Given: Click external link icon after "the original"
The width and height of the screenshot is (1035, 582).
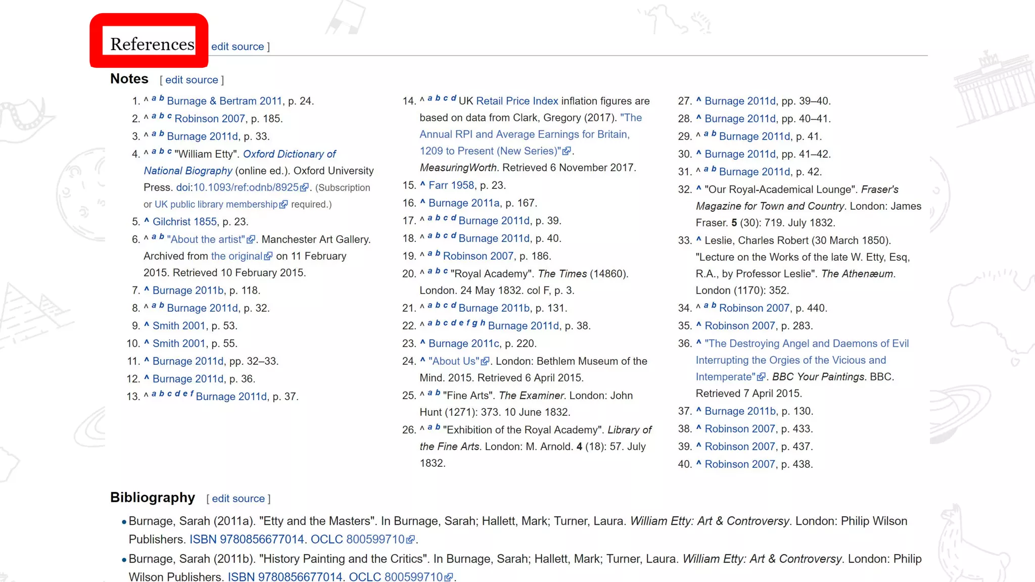Looking at the screenshot, I should coord(268,256).
